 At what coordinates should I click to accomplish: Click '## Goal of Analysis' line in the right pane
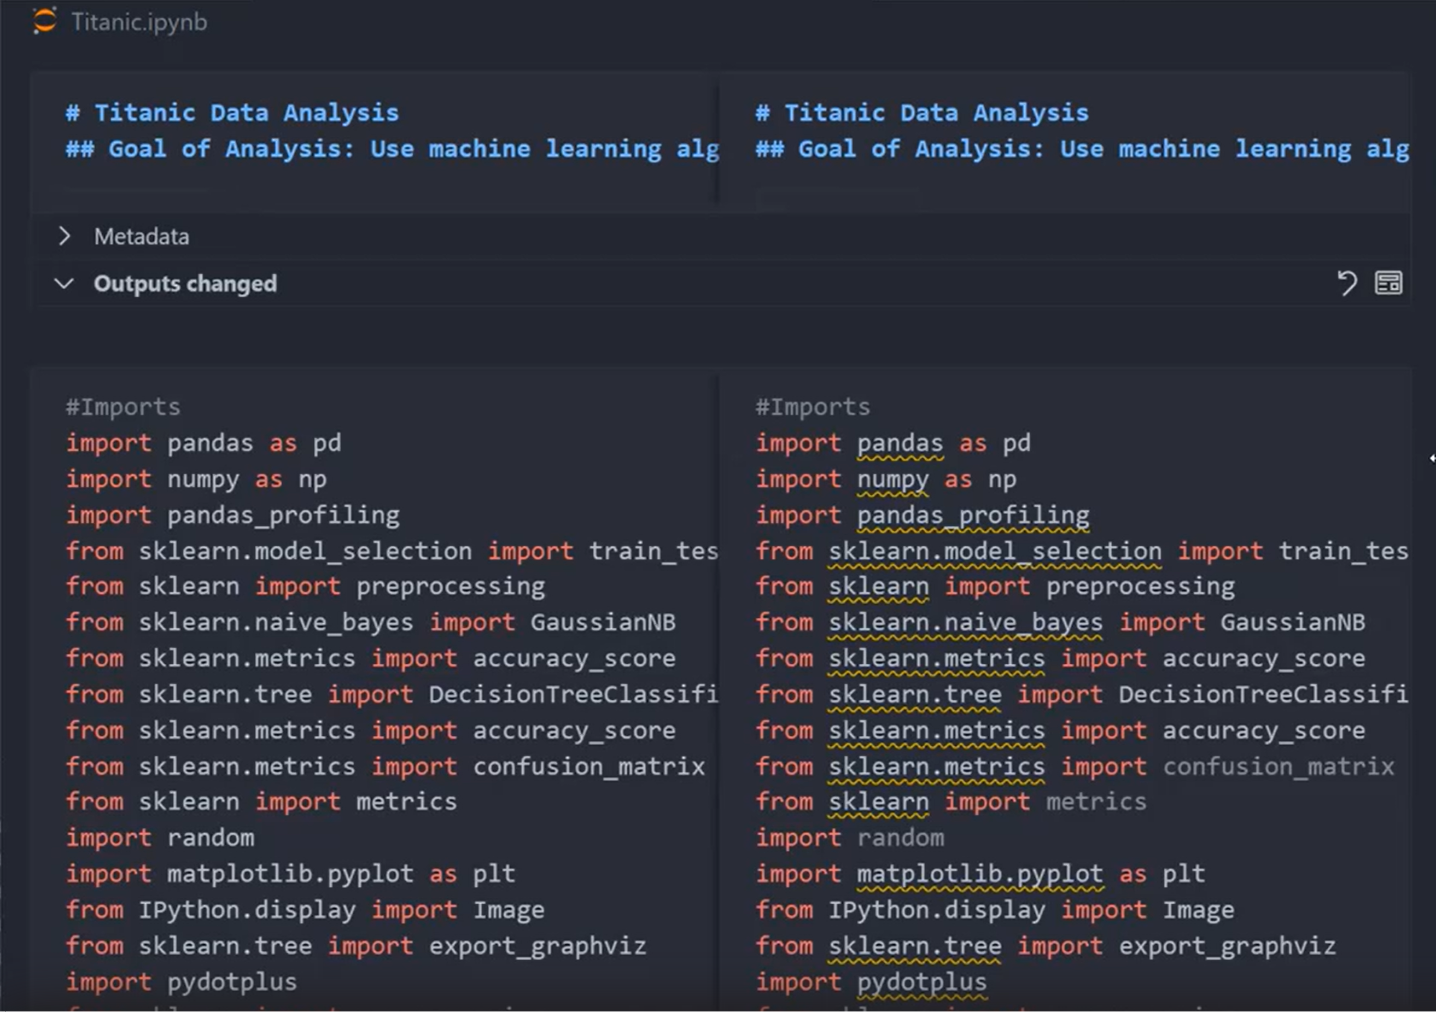1082,149
